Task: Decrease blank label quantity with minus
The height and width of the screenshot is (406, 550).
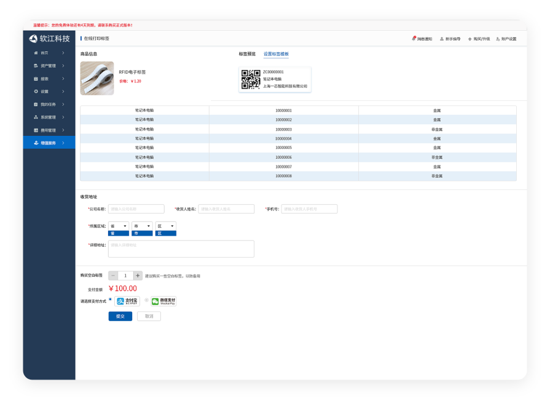Action: coord(113,276)
